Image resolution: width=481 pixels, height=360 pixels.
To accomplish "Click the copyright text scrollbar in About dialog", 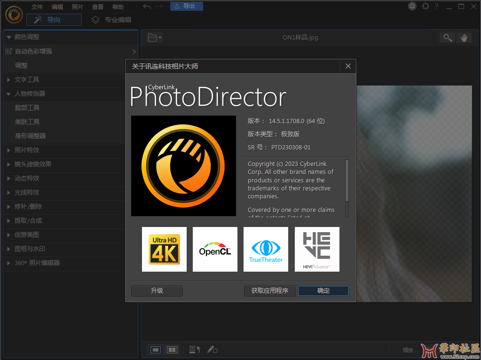I will (x=347, y=180).
